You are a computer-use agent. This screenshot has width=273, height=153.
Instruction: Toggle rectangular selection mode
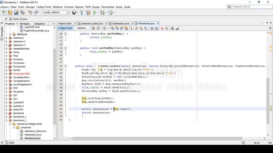coord(131,28)
